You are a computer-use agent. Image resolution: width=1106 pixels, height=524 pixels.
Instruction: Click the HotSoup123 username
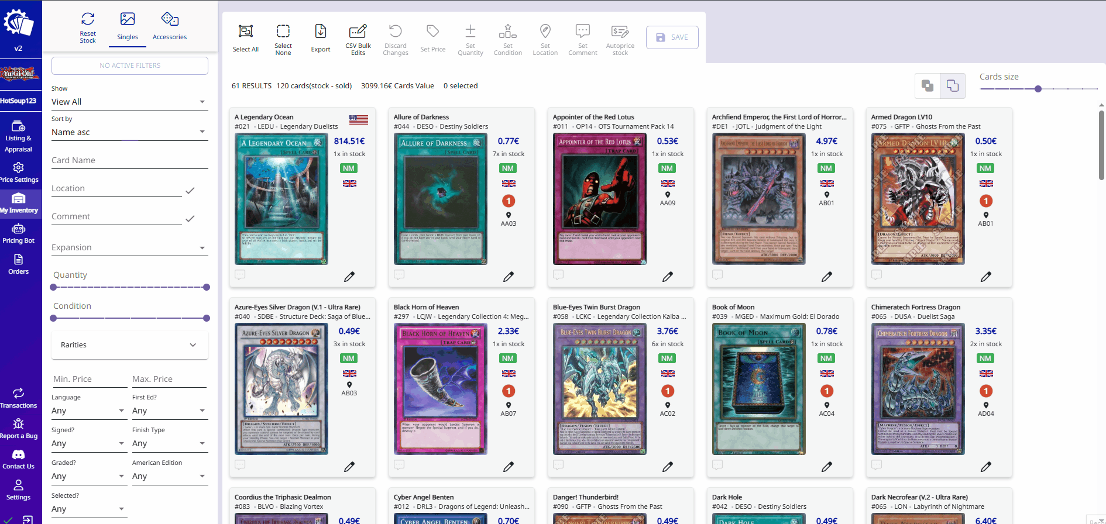click(19, 101)
